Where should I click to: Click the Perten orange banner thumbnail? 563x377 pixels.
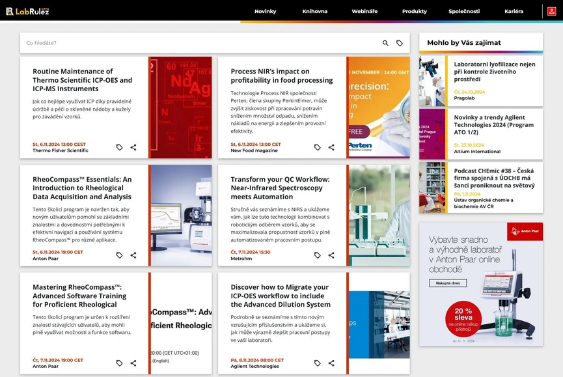pos(379,107)
